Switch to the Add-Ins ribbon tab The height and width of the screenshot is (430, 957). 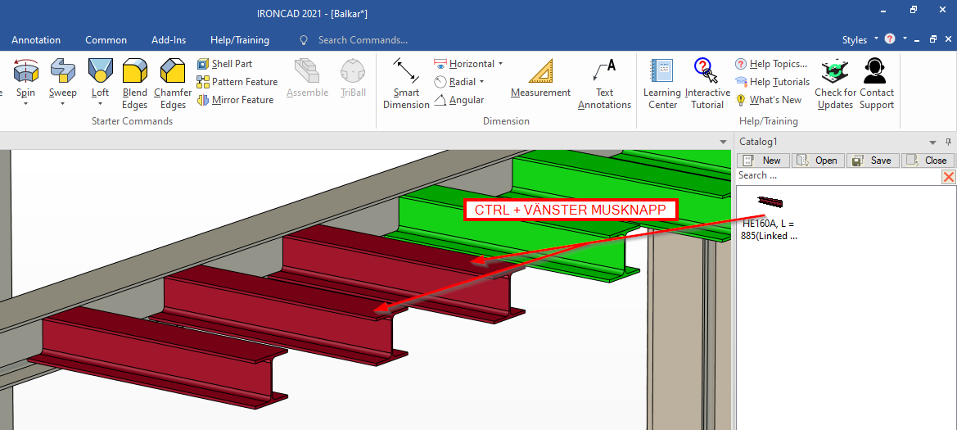(169, 40)
